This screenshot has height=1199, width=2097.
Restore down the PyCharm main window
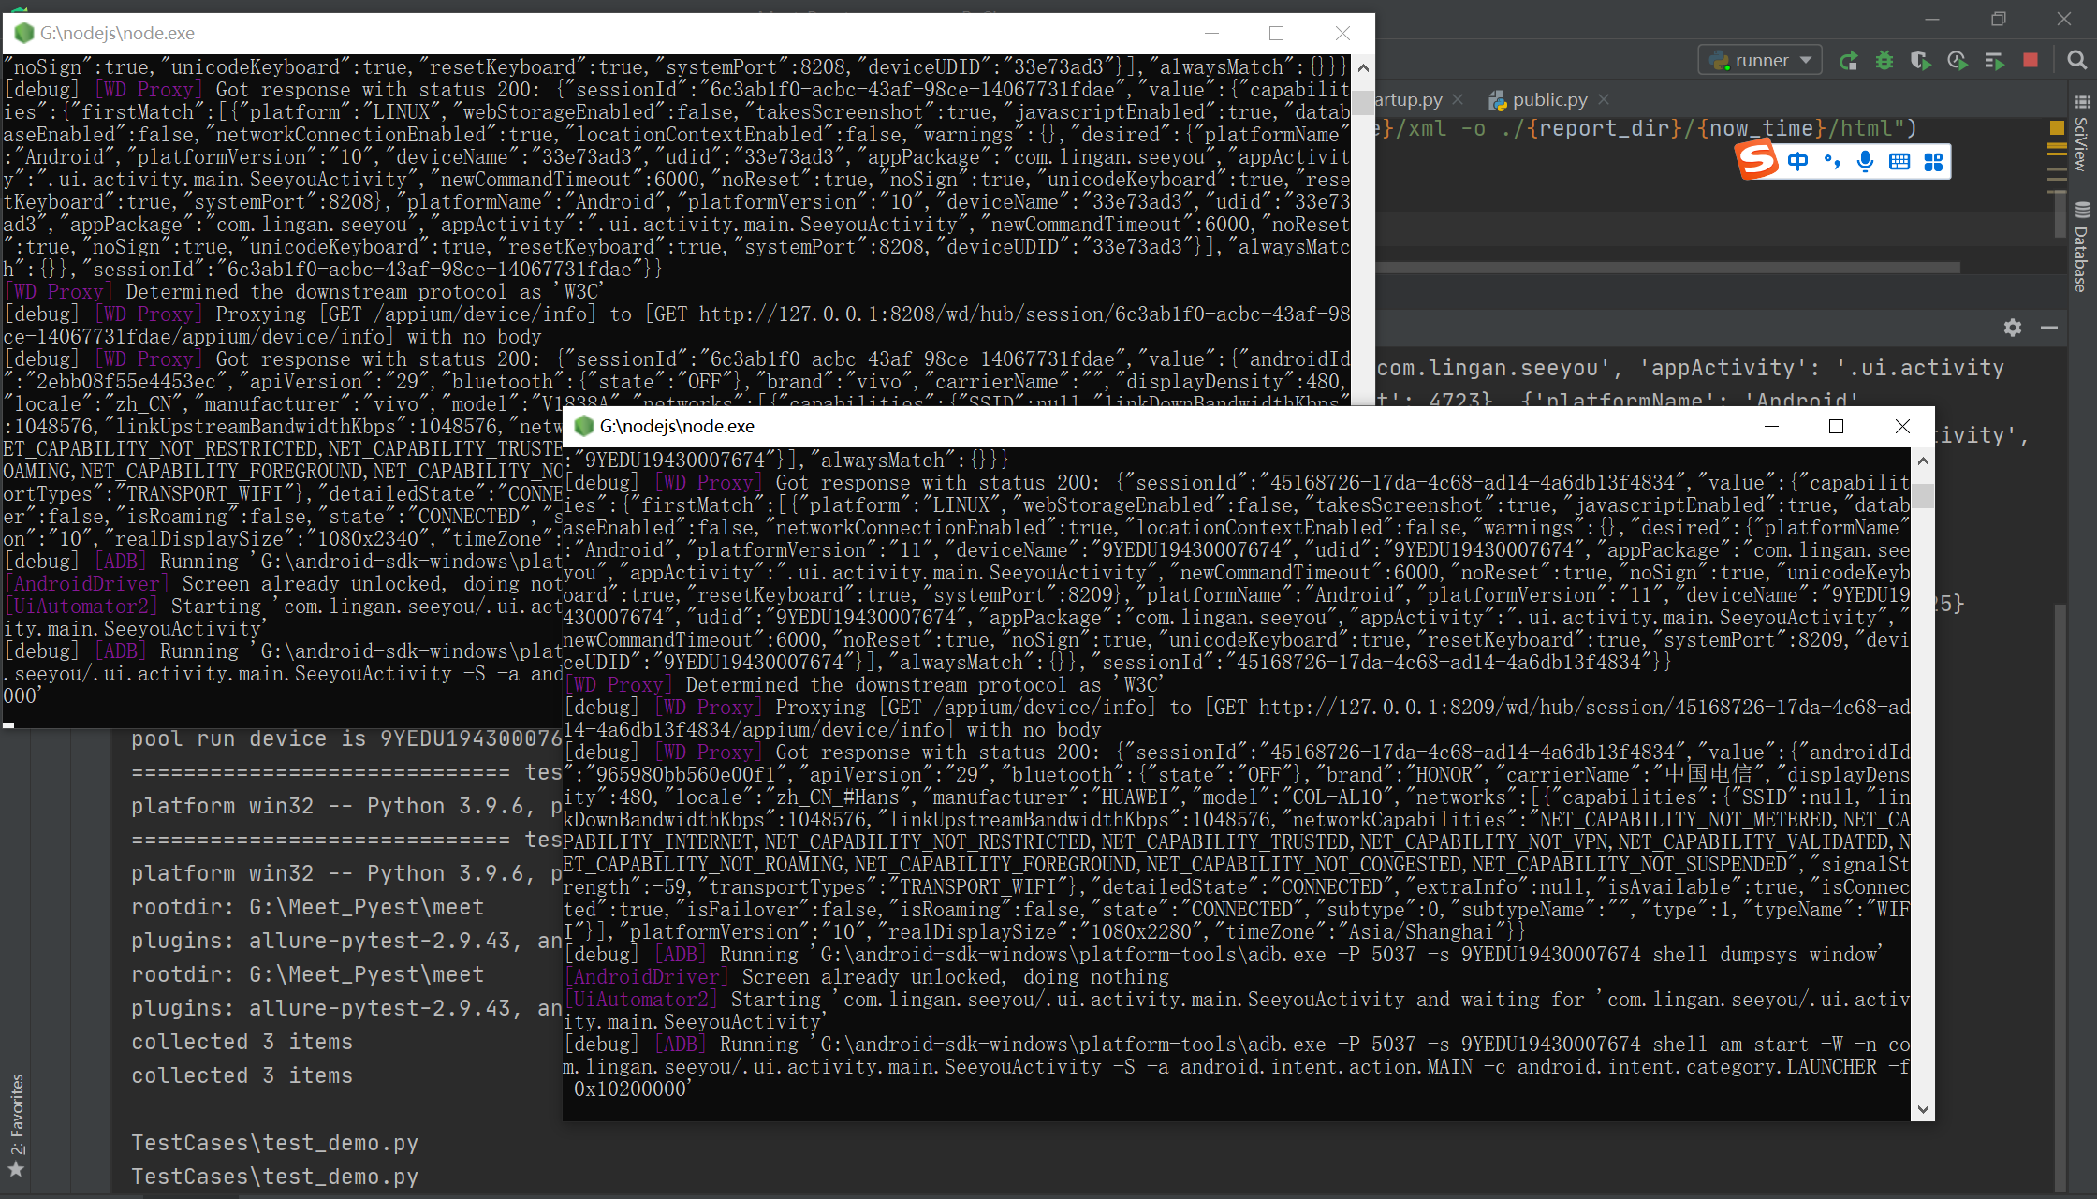point(1999,19)
